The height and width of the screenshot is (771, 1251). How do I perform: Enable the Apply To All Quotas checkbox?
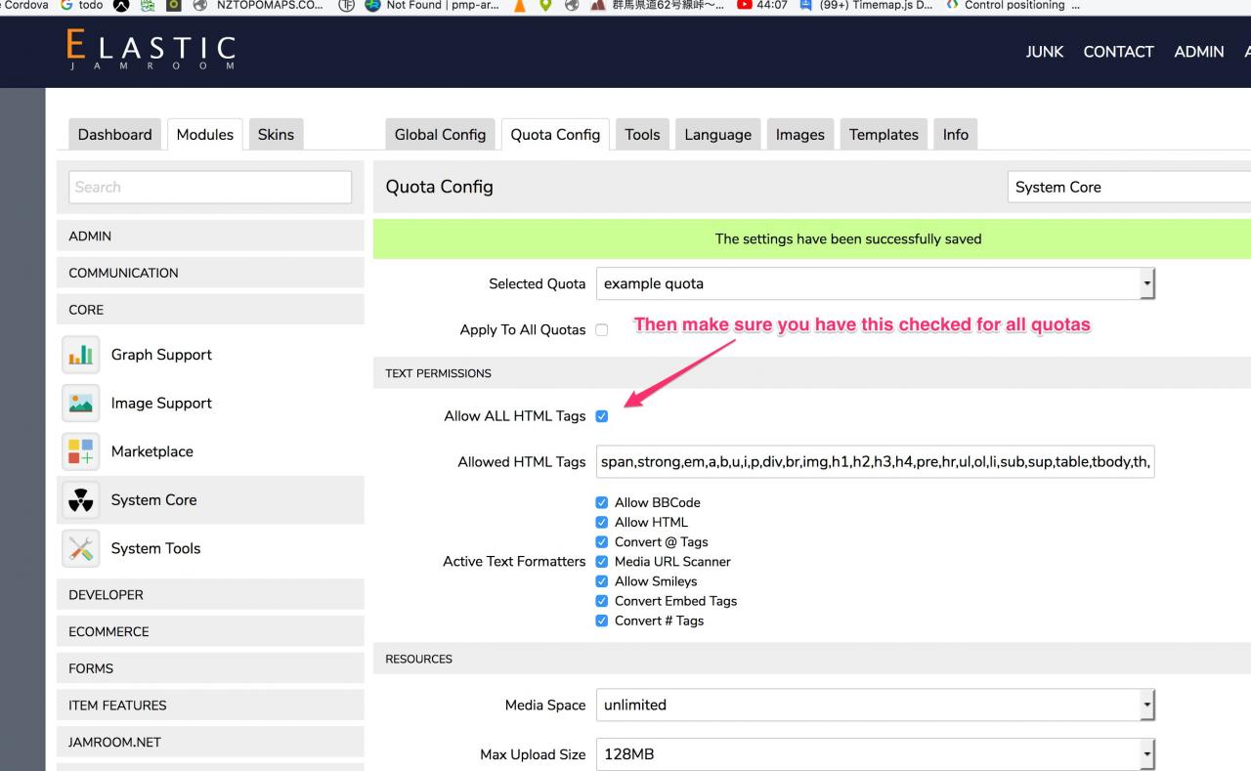(602, 330)
